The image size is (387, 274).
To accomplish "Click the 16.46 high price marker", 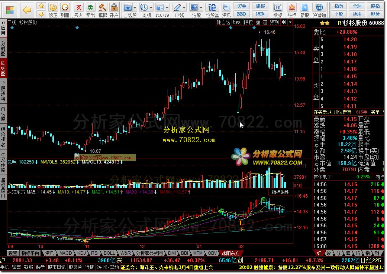I will (x=270, y=32).
